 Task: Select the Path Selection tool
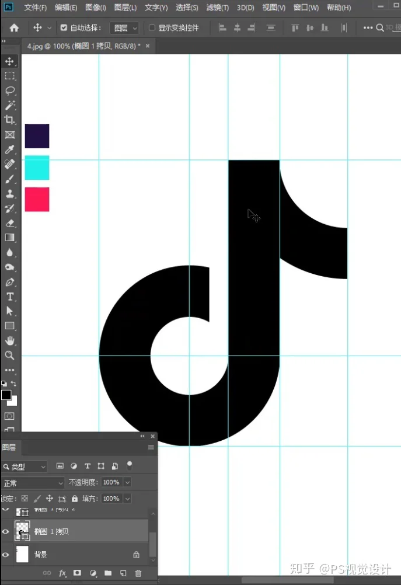(10, 311)
